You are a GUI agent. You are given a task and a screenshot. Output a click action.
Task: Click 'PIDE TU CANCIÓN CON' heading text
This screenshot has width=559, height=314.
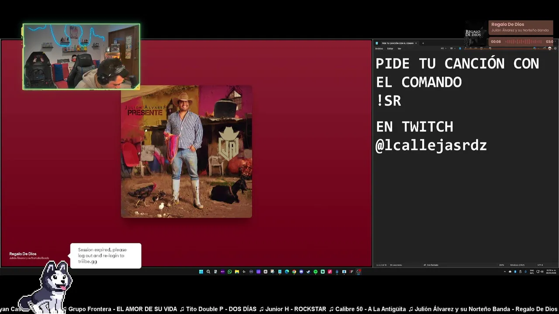(x=457, y=63)
